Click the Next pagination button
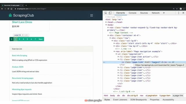The height and width of the screenshot is (104, 186). [41, 39]
